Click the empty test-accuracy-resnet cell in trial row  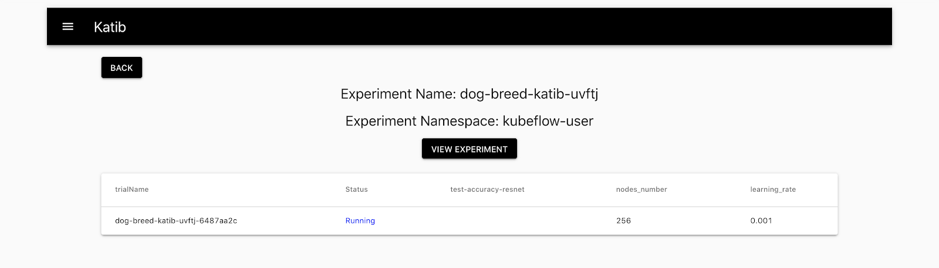pyautogui.click(x=487, y=220)
